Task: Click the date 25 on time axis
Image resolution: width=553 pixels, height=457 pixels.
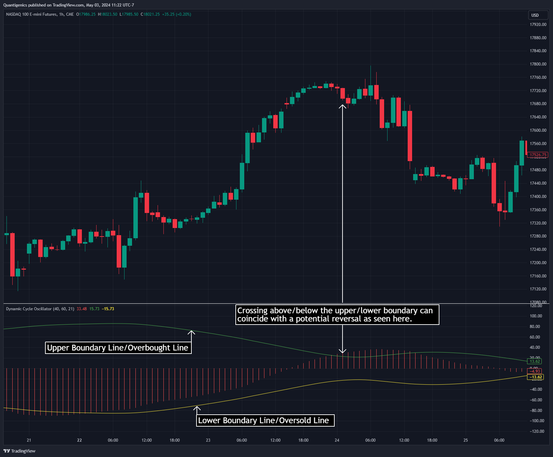Action: [466, 440]
